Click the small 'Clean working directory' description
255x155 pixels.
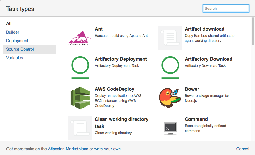tap(113, 133)
